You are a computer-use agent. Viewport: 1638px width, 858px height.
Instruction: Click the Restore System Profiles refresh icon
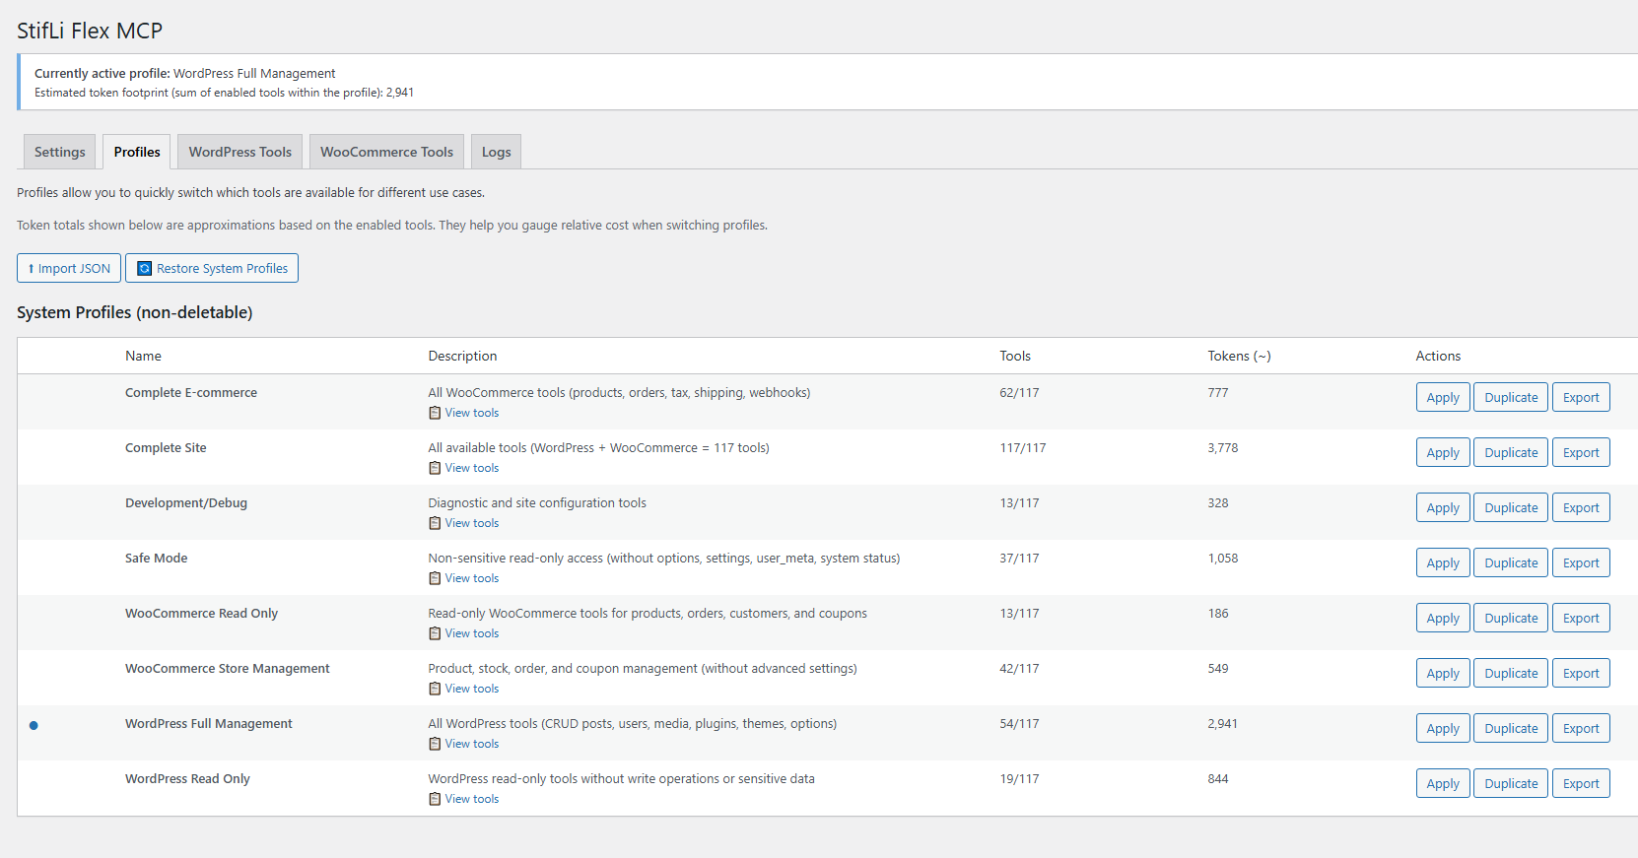[144, 269]
